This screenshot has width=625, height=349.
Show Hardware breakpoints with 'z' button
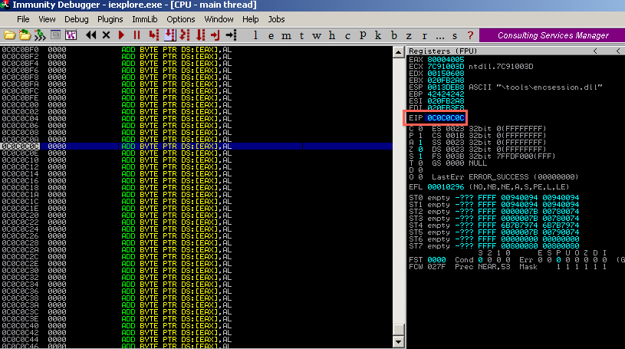tap(409, 35)
